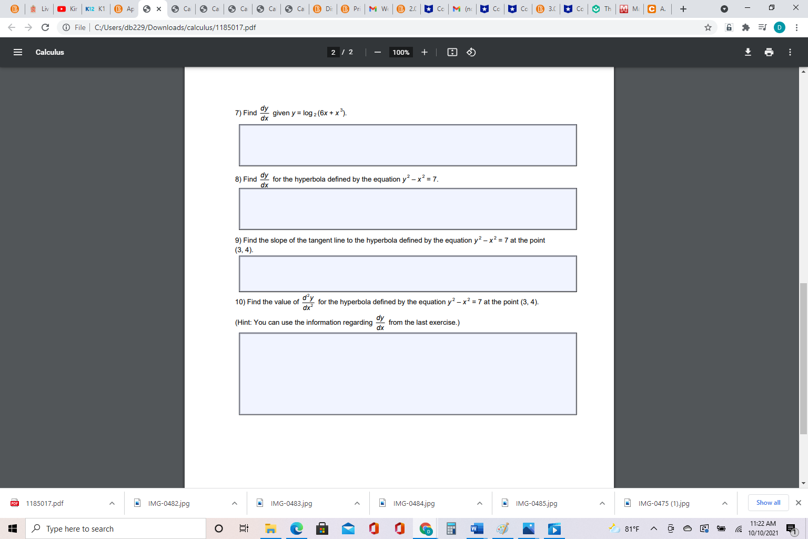Select the rotate counterclockwise icon
Screen dimensions: 808x539
[471, 52]
